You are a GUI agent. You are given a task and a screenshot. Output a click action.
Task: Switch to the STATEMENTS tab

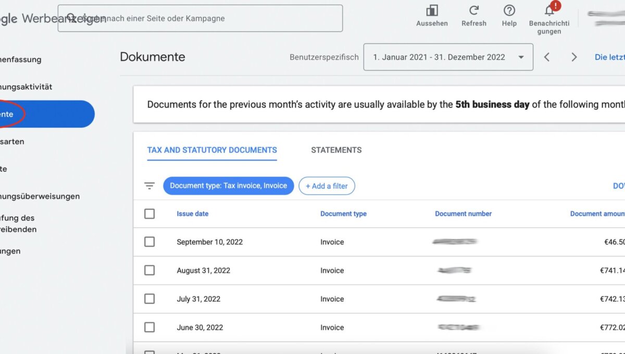pyautogui.click(x=336, y=150)
